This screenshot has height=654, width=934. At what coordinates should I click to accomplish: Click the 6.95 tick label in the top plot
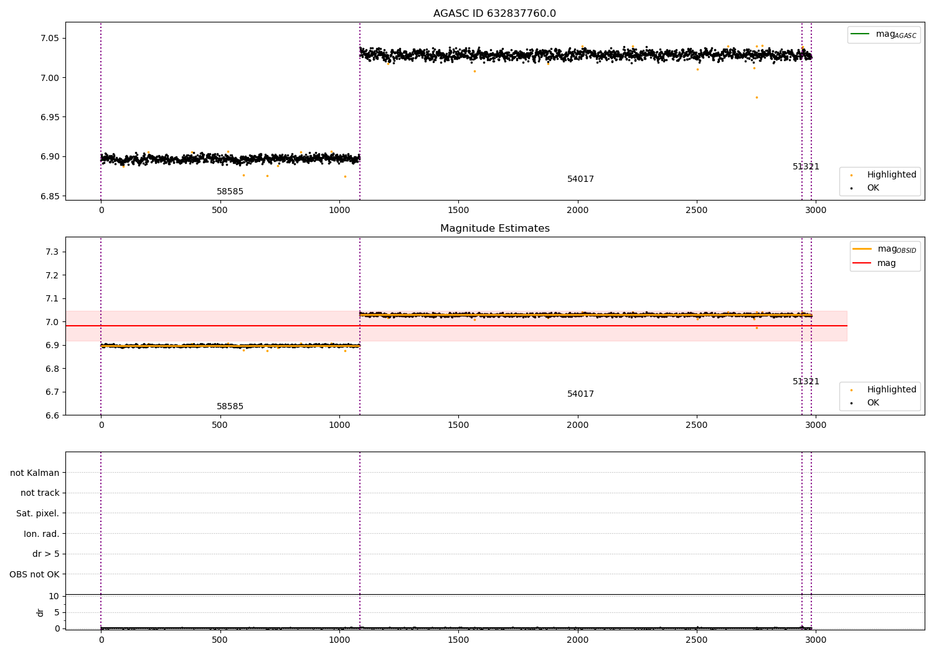tap(49, 118)
